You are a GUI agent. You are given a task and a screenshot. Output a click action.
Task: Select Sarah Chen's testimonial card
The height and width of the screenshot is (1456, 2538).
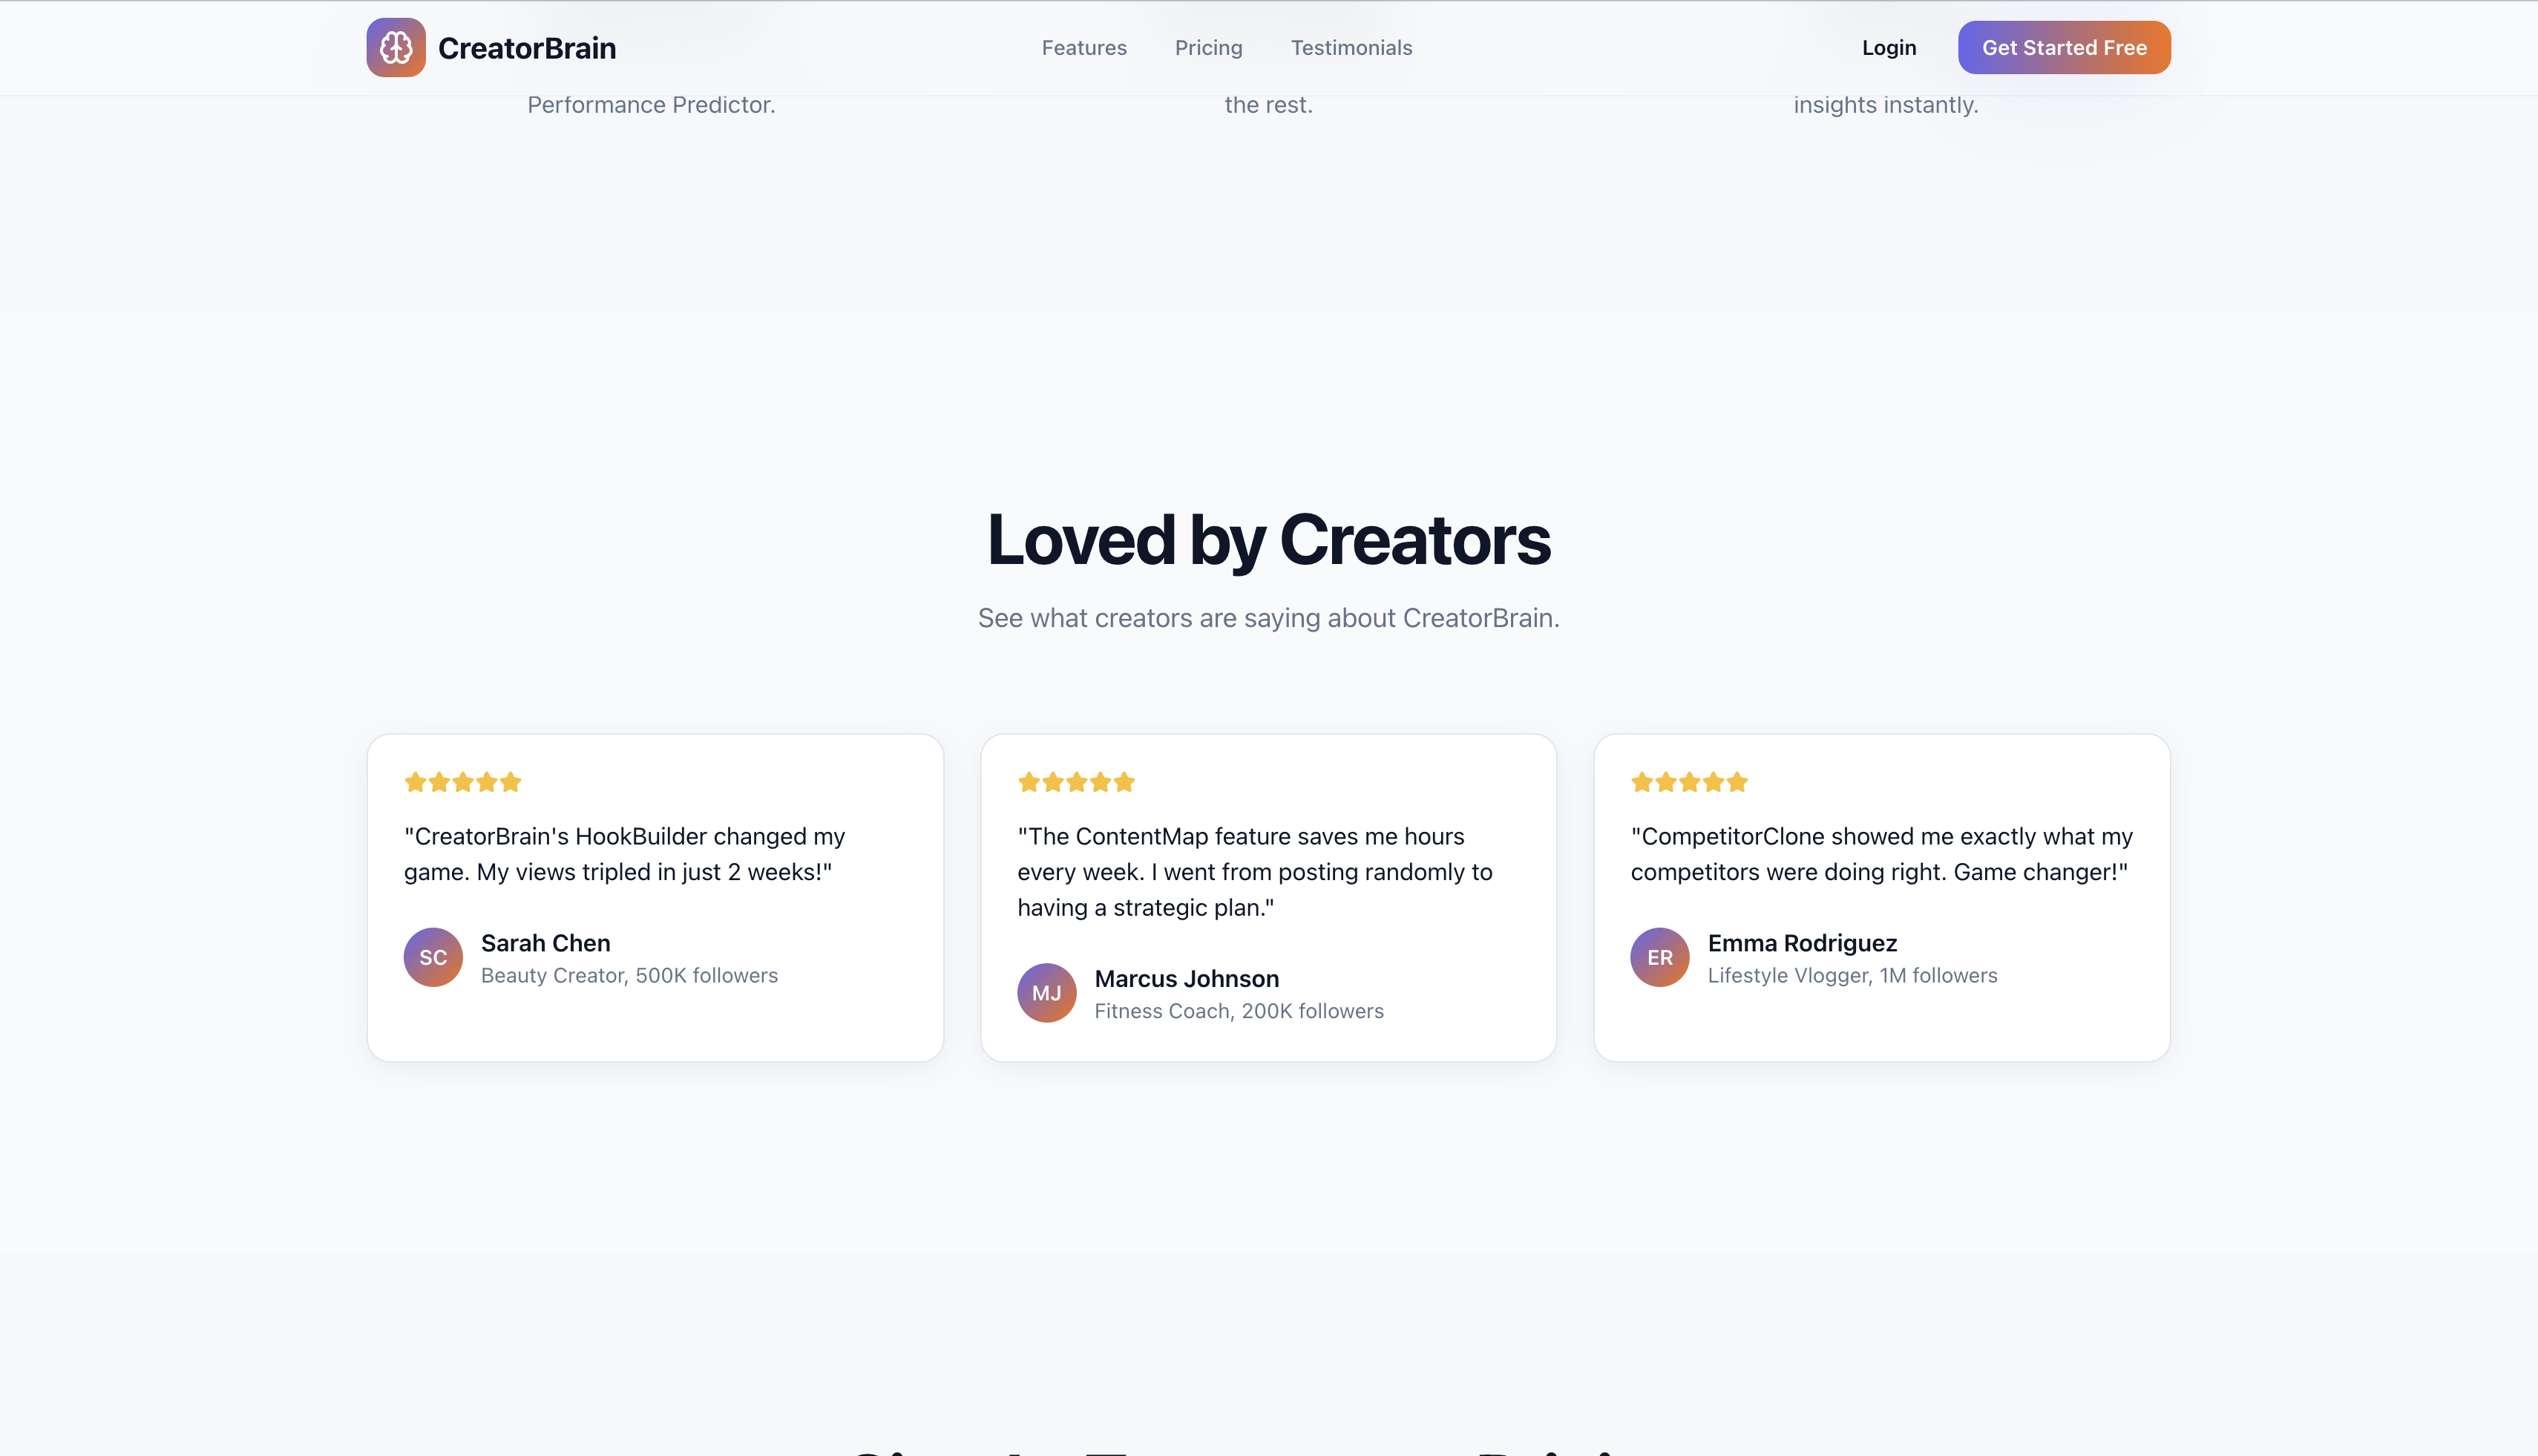(655, 897)
